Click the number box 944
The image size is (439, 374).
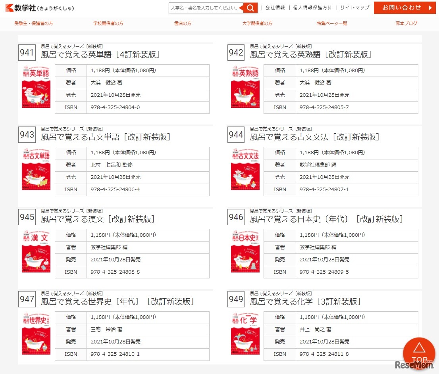pyautogui.click(x=236, y=135)
